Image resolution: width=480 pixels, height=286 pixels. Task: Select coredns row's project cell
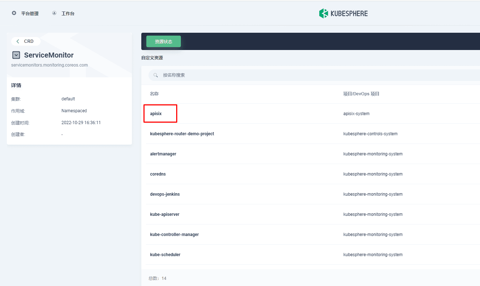tap(373, 174)
